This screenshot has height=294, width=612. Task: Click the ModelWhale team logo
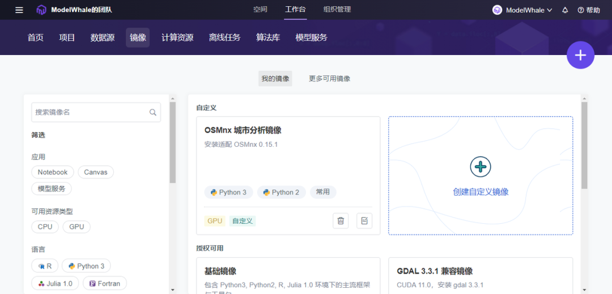[x=41, y=10]
